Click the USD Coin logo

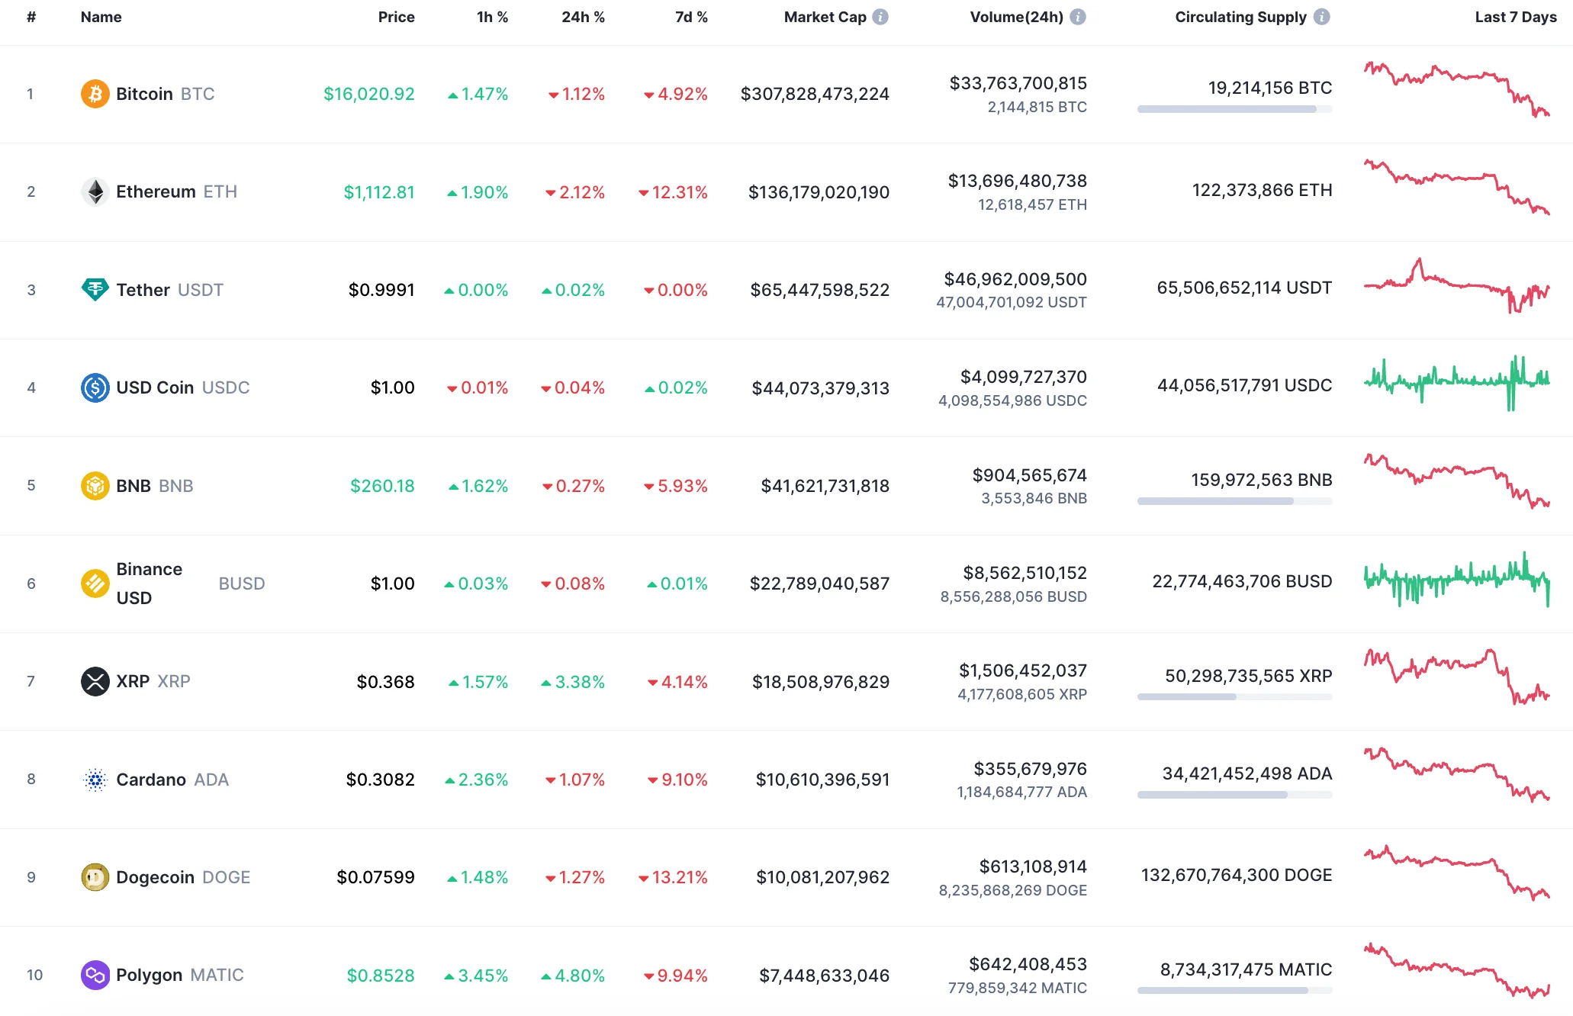point(95,387)
